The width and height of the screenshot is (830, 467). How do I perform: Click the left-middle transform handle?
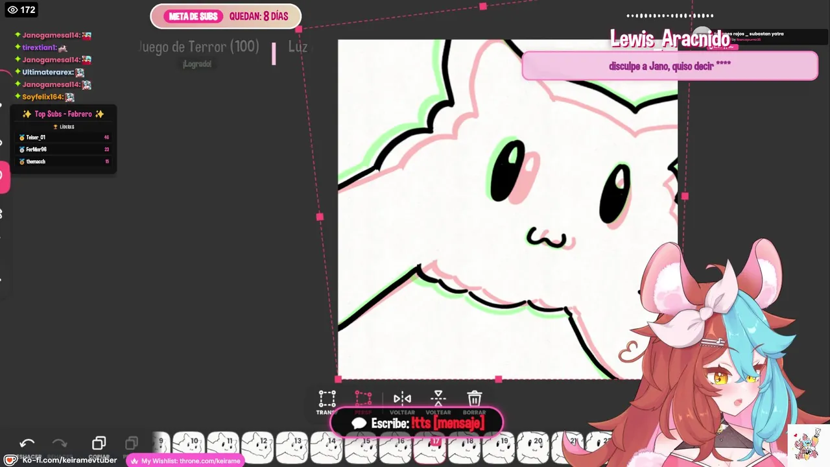coord(320,217)
